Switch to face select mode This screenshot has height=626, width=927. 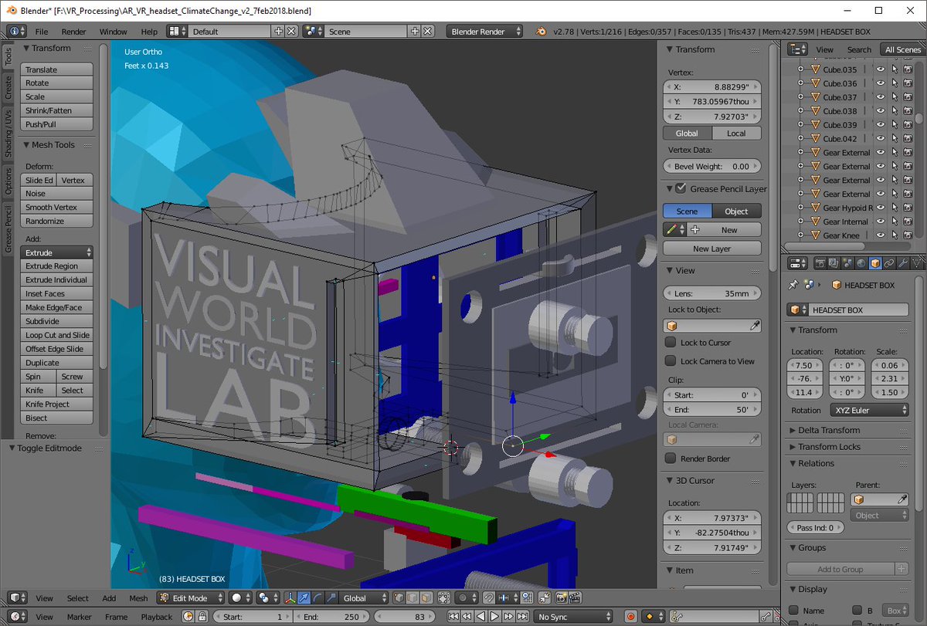pyautogui.click(x=426, y=597)
